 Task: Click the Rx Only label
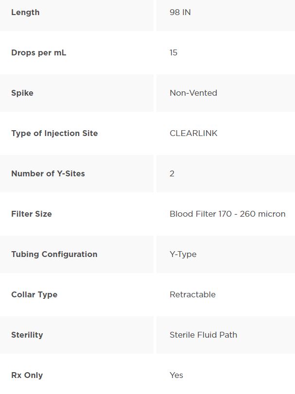point(27,376)
